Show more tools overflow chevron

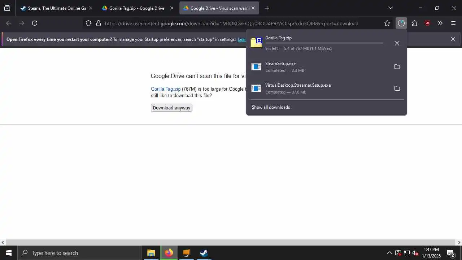(440, 23)
